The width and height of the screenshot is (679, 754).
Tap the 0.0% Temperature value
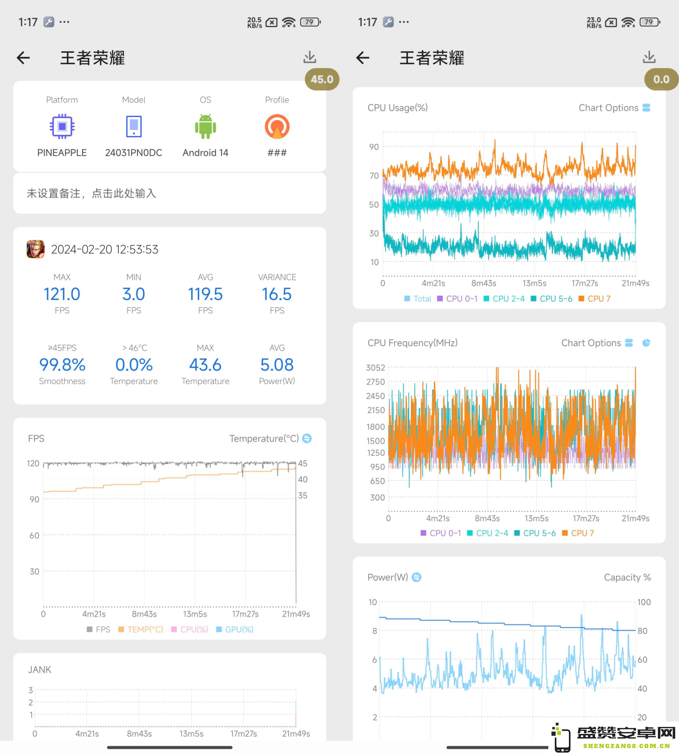(134, 365)
